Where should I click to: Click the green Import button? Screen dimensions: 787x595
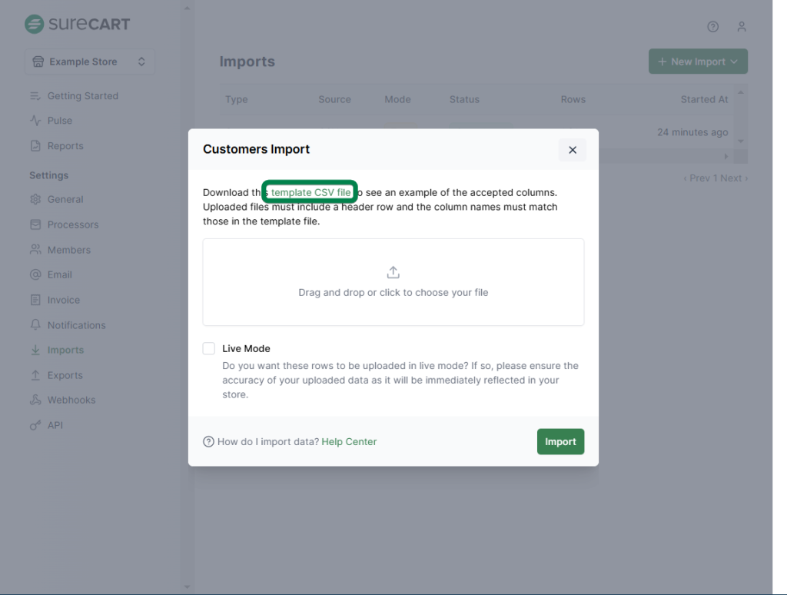click(560, 441)
